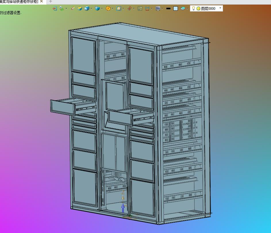Click the zoom window magnifier icon
Viewport: 271px width, 233px height.
point(119,8)
